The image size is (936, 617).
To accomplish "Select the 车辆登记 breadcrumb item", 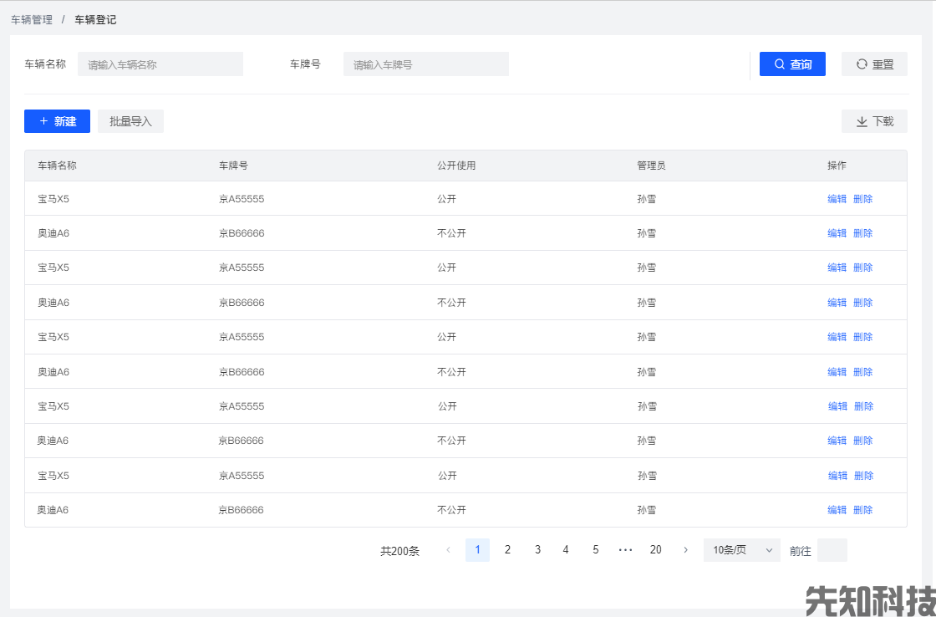I will 95,20.
